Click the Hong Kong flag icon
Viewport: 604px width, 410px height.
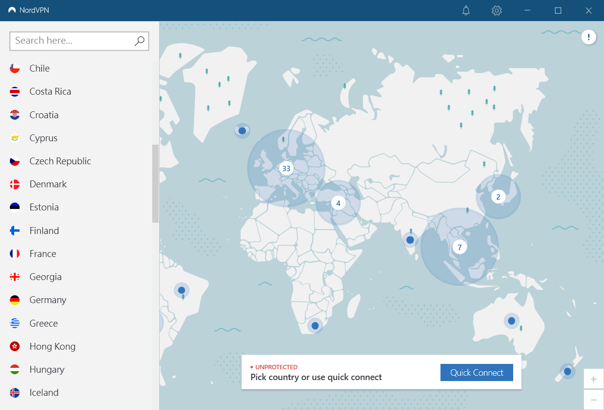pyautogui.click(x=15, y=346)
